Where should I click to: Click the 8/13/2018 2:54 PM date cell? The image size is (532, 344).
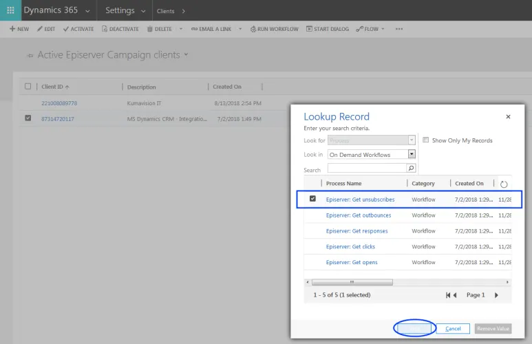tap(238, 103)
